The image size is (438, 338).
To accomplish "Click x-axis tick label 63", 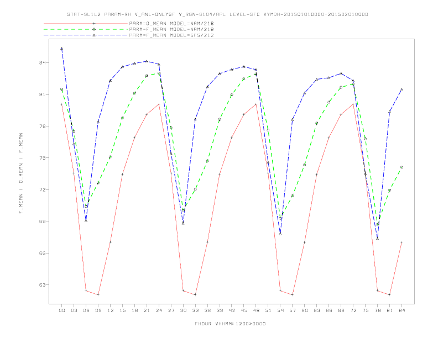I will (x=317, y=310).
